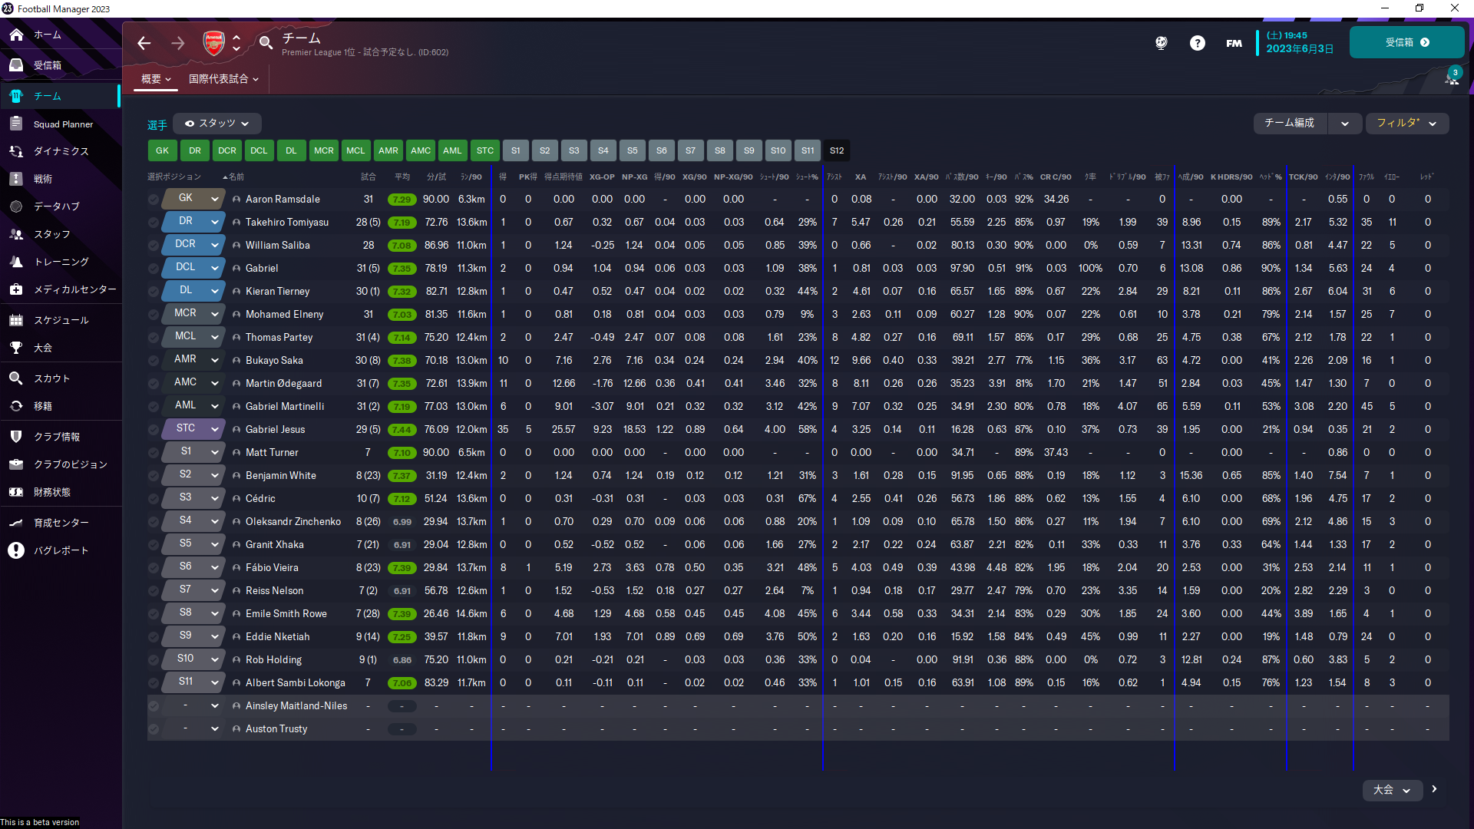Open the notifications icon with badge 3

pos(1451,78)
